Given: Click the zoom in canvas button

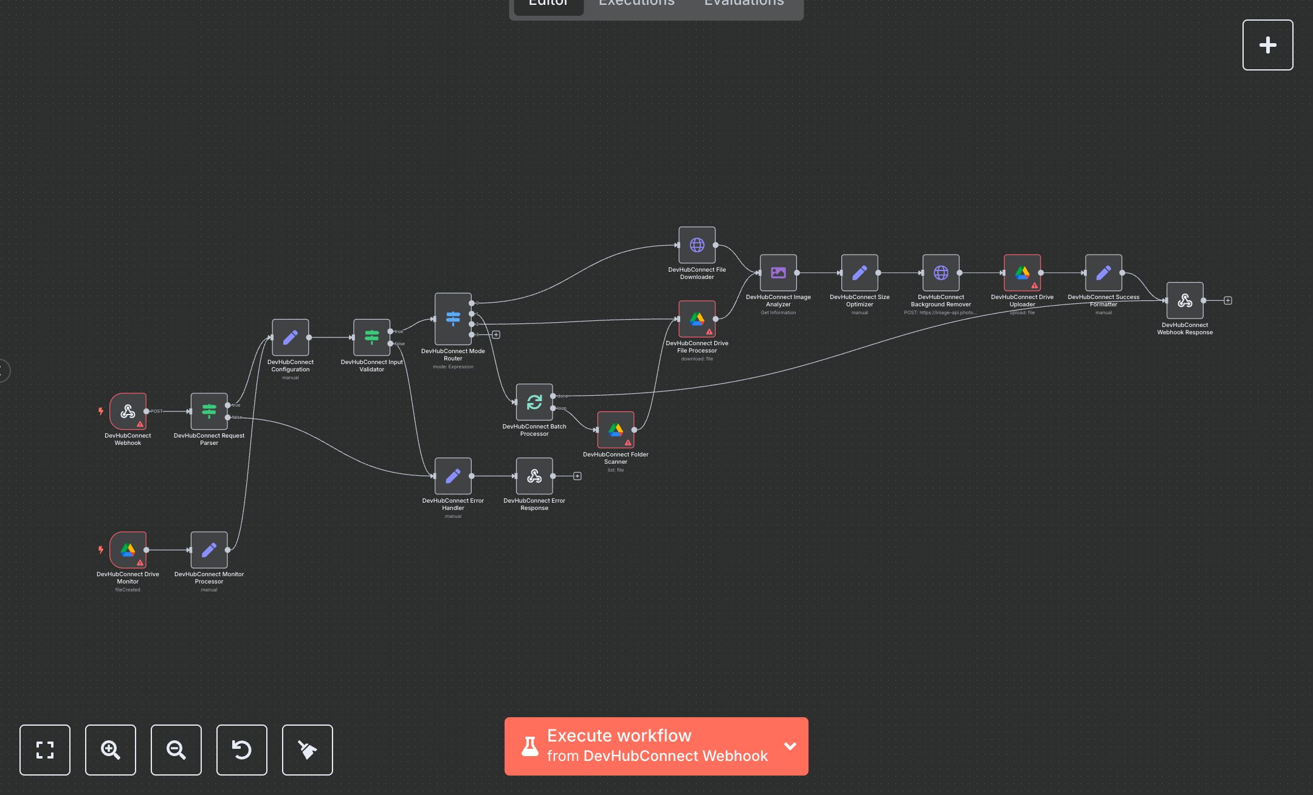Looking at the screenshot, I should pos(111,750).
